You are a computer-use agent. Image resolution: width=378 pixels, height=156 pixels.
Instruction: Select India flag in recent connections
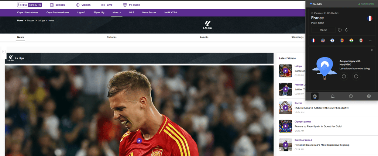[351, 41]
